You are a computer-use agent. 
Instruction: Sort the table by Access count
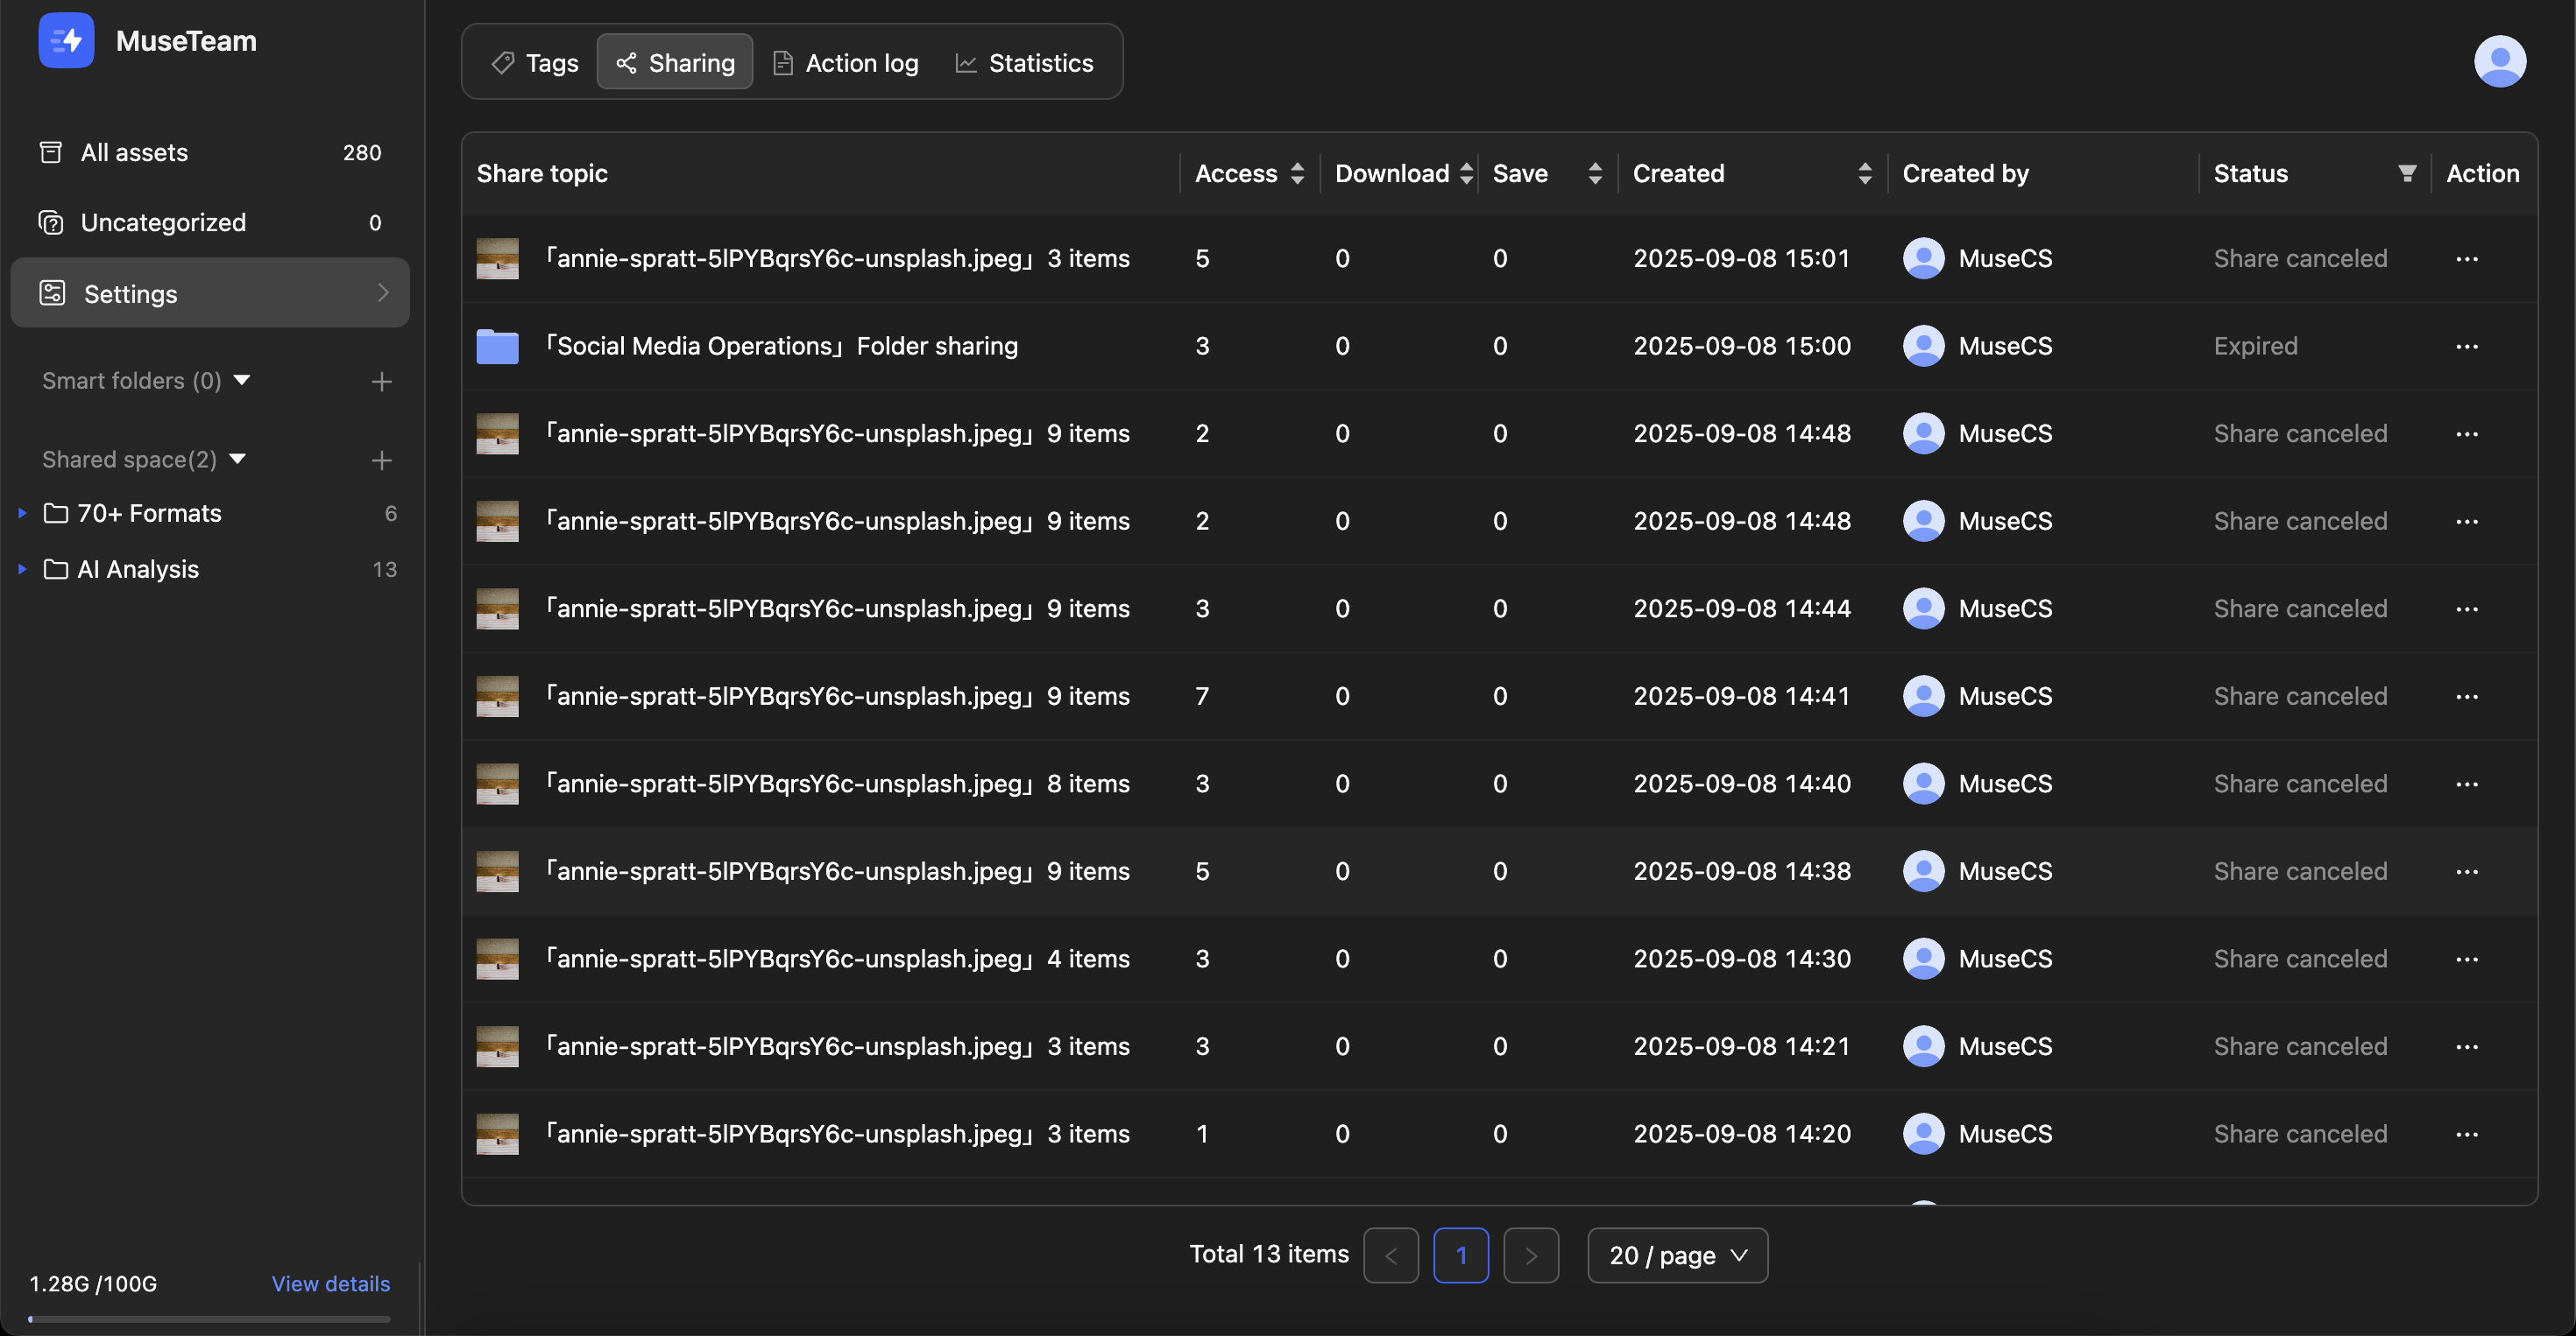(x=1297, y=174)
